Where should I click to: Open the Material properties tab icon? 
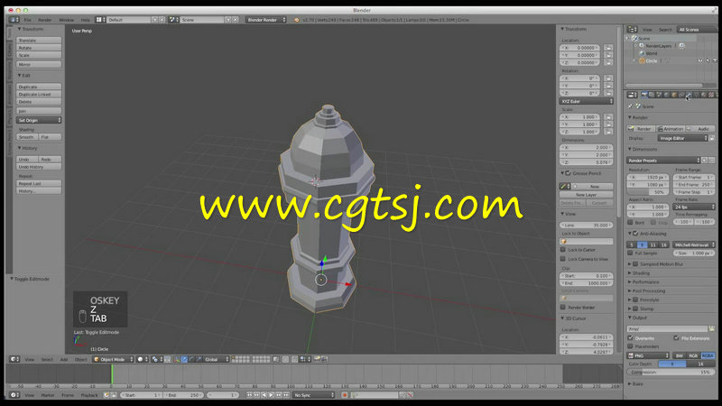(x=703, y=95)
